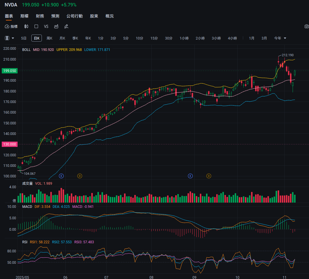The width and height of the screenshot is (309, 279).
Task: Click the pink 130.000 price line tag
Action: (x=10, y=144)
